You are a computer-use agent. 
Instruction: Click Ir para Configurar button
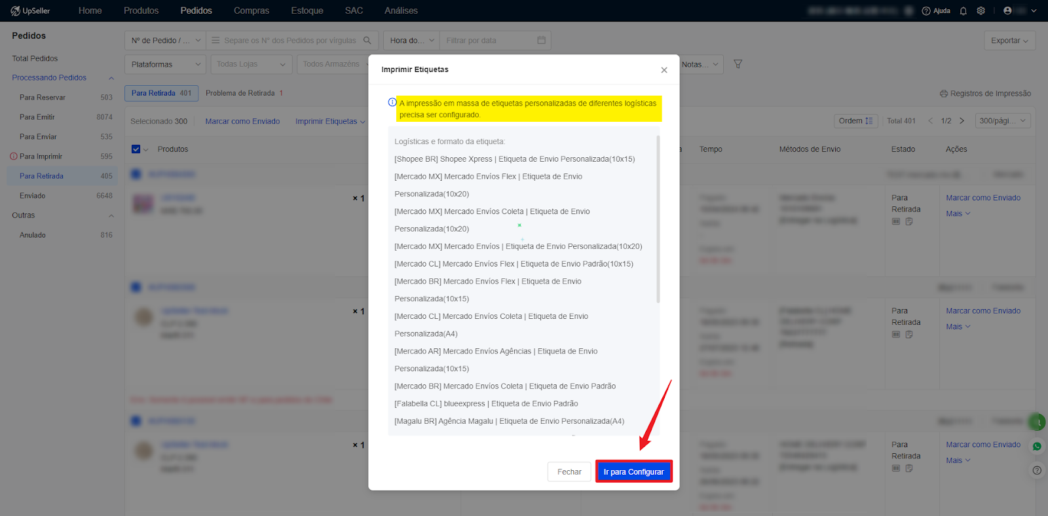point(633,471)
